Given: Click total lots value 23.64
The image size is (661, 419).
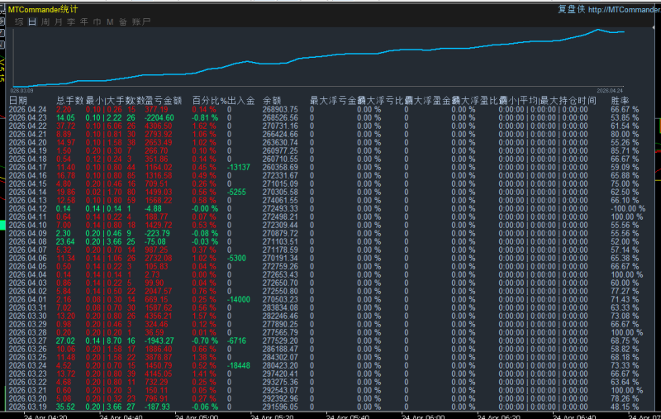Looking at the screenshot, I should tap(65, 242).
